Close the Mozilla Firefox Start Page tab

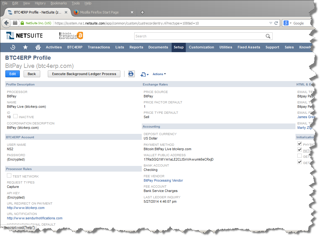tap(132, 12)
